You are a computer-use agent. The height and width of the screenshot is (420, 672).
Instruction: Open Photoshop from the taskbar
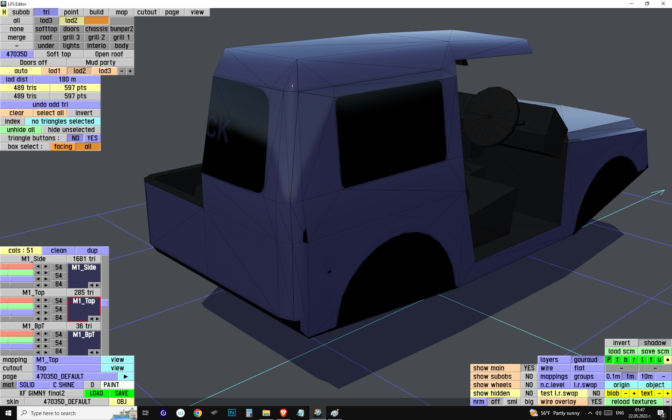[232, 413]
